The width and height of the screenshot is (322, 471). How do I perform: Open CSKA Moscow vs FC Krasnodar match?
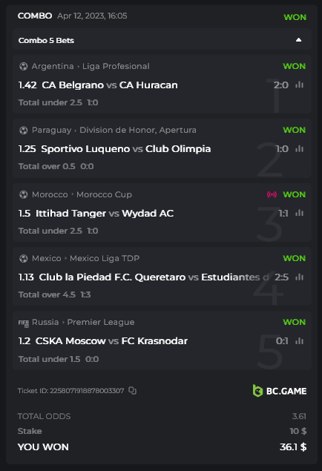[x=111, y=341]
